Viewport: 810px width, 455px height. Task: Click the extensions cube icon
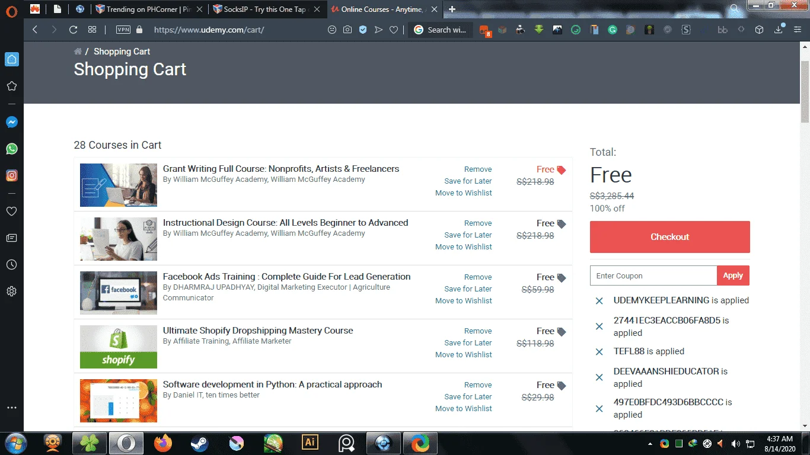tap(759, 30)
